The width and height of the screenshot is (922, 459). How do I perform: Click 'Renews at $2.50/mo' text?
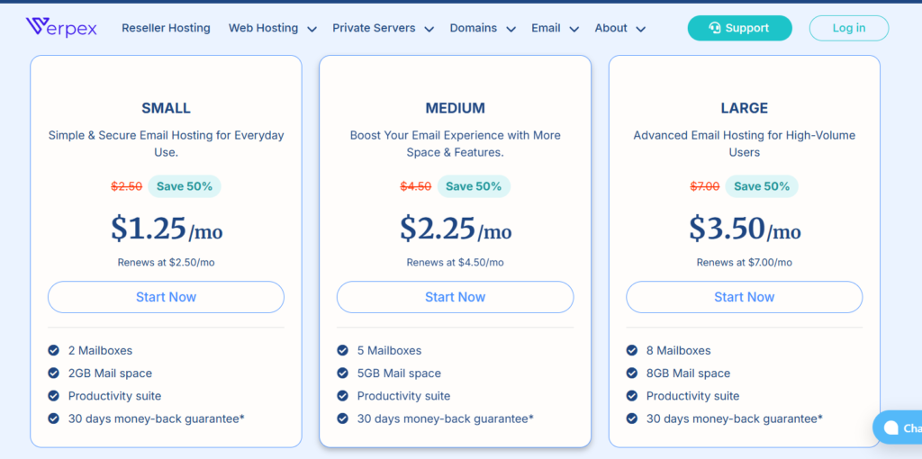coord(166,262)
